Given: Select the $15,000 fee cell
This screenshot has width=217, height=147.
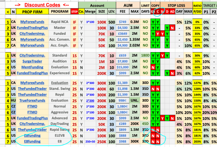Looking at the screenshot, I should [123, 67].
